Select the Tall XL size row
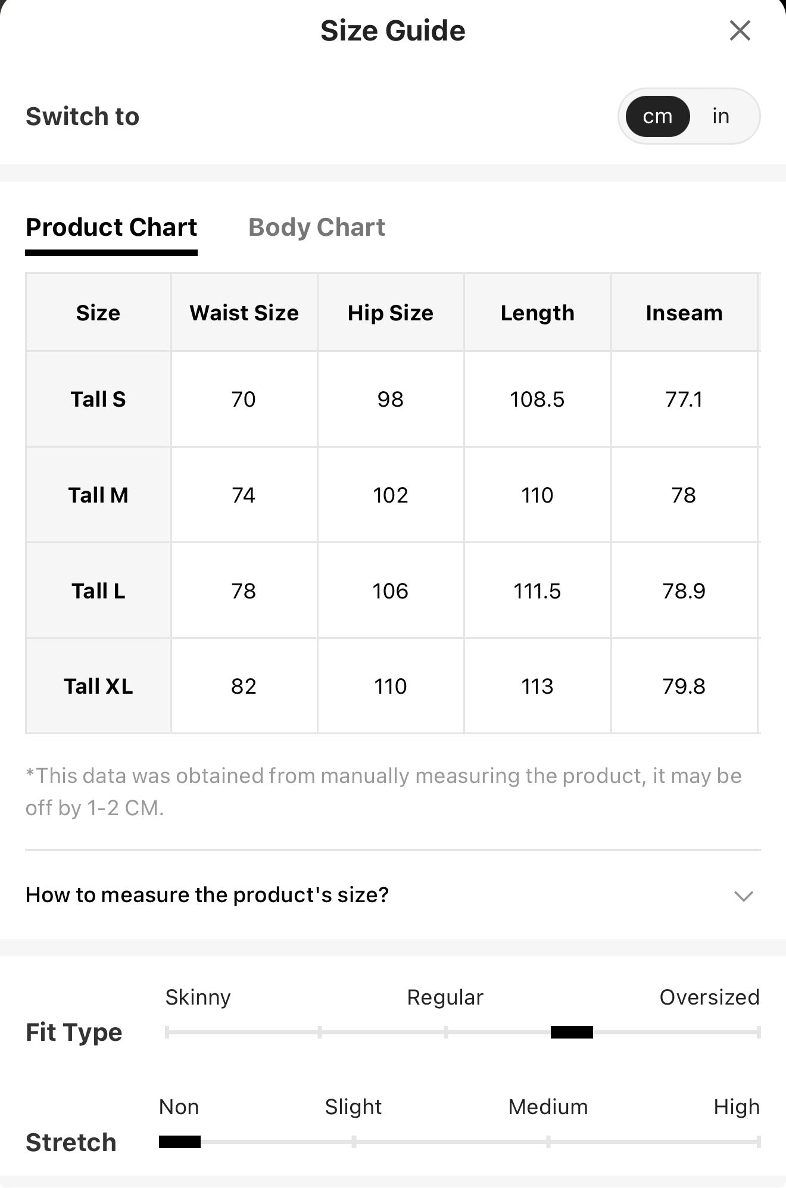Viewport: 786px width, 1188px height. click(x=393, y=686)
